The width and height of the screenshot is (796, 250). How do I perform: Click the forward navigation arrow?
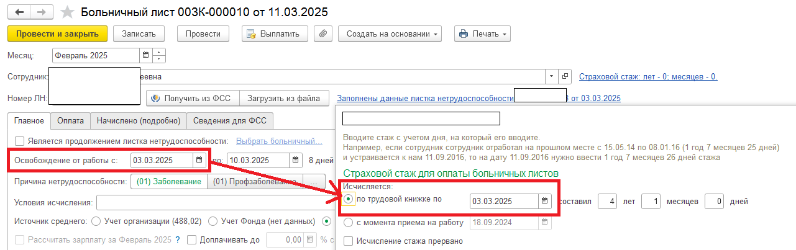(41, 12)
